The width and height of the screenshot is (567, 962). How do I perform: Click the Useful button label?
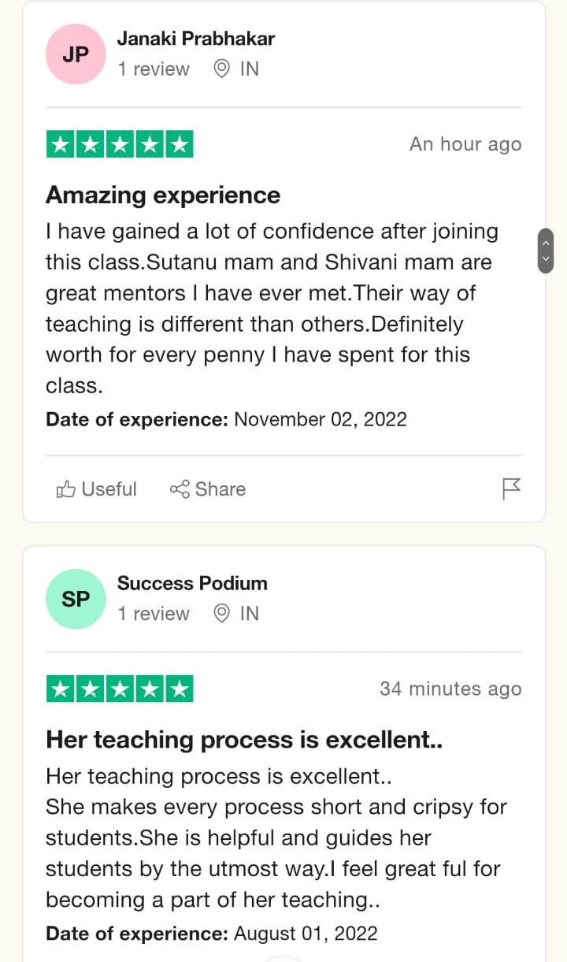[x=109, y=489]
